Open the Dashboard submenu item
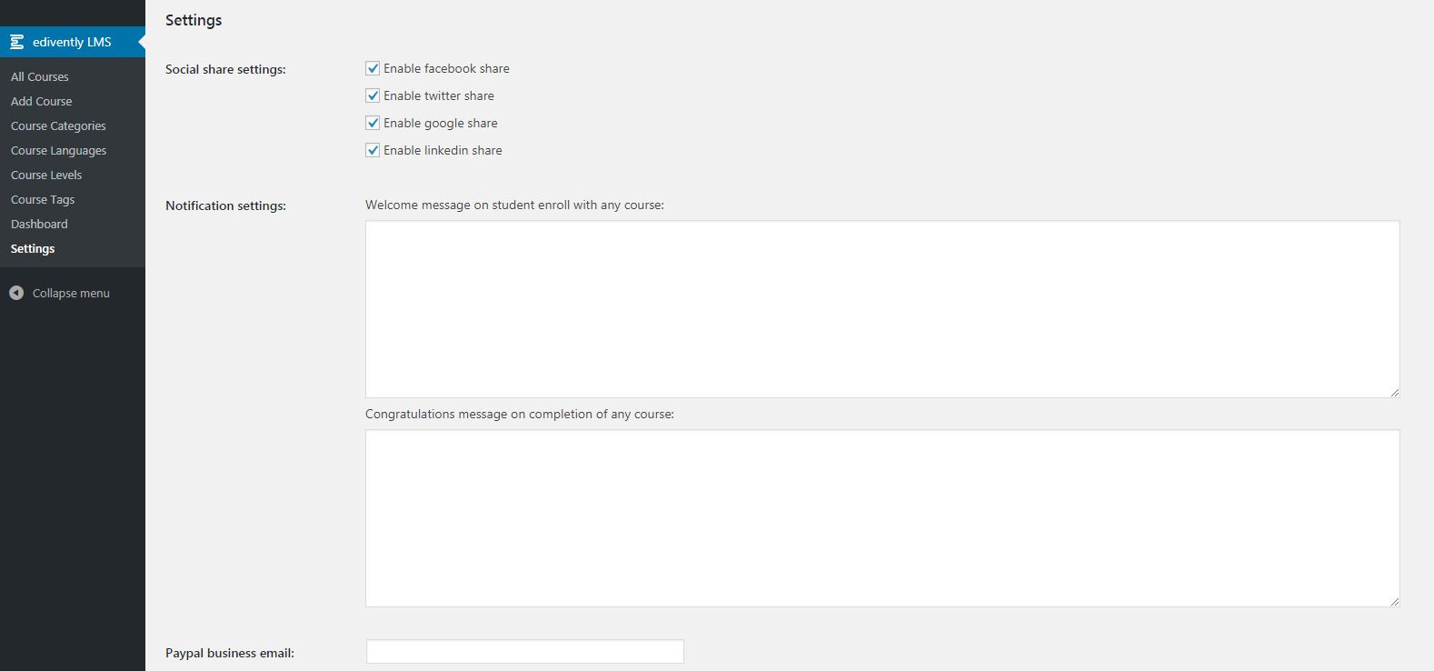 (39, 224)
